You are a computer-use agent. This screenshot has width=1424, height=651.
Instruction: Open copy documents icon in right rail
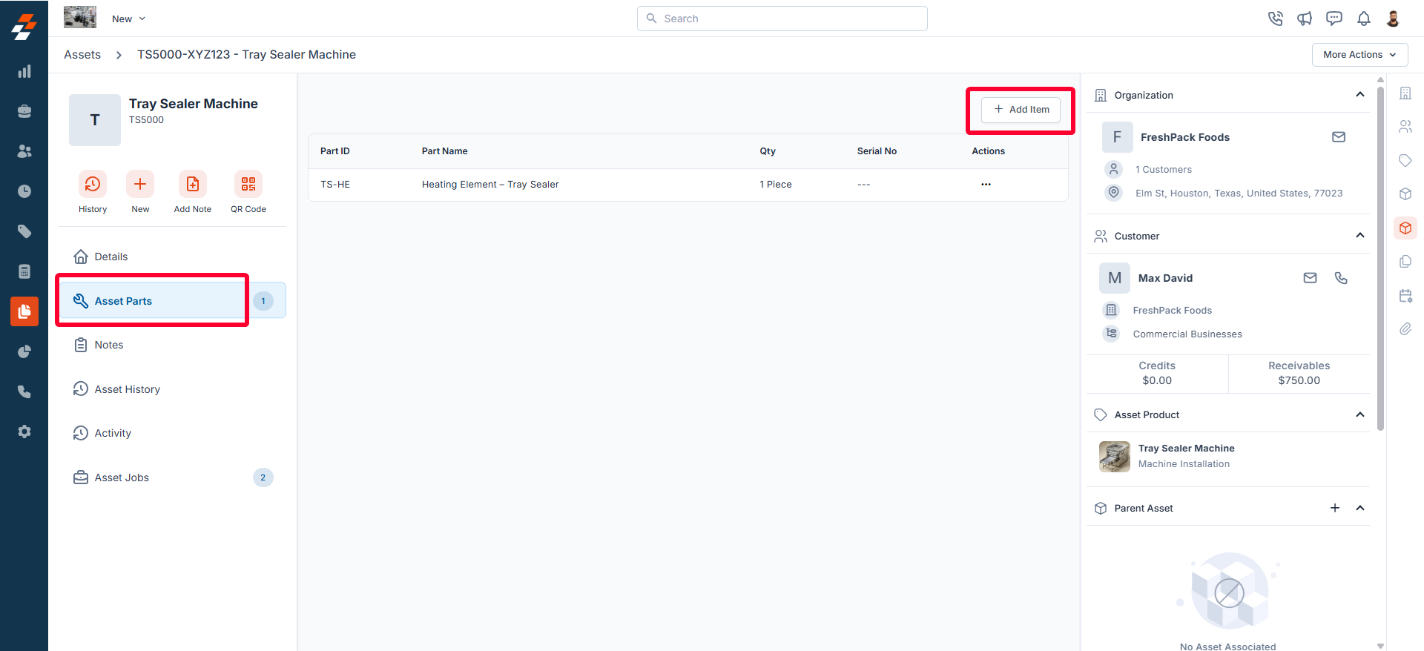click(1405, 262)
